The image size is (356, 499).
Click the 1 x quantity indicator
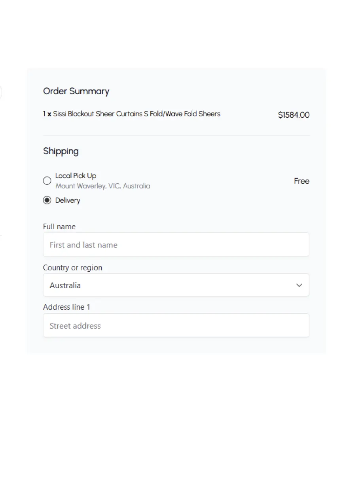[x=47, y=114]
